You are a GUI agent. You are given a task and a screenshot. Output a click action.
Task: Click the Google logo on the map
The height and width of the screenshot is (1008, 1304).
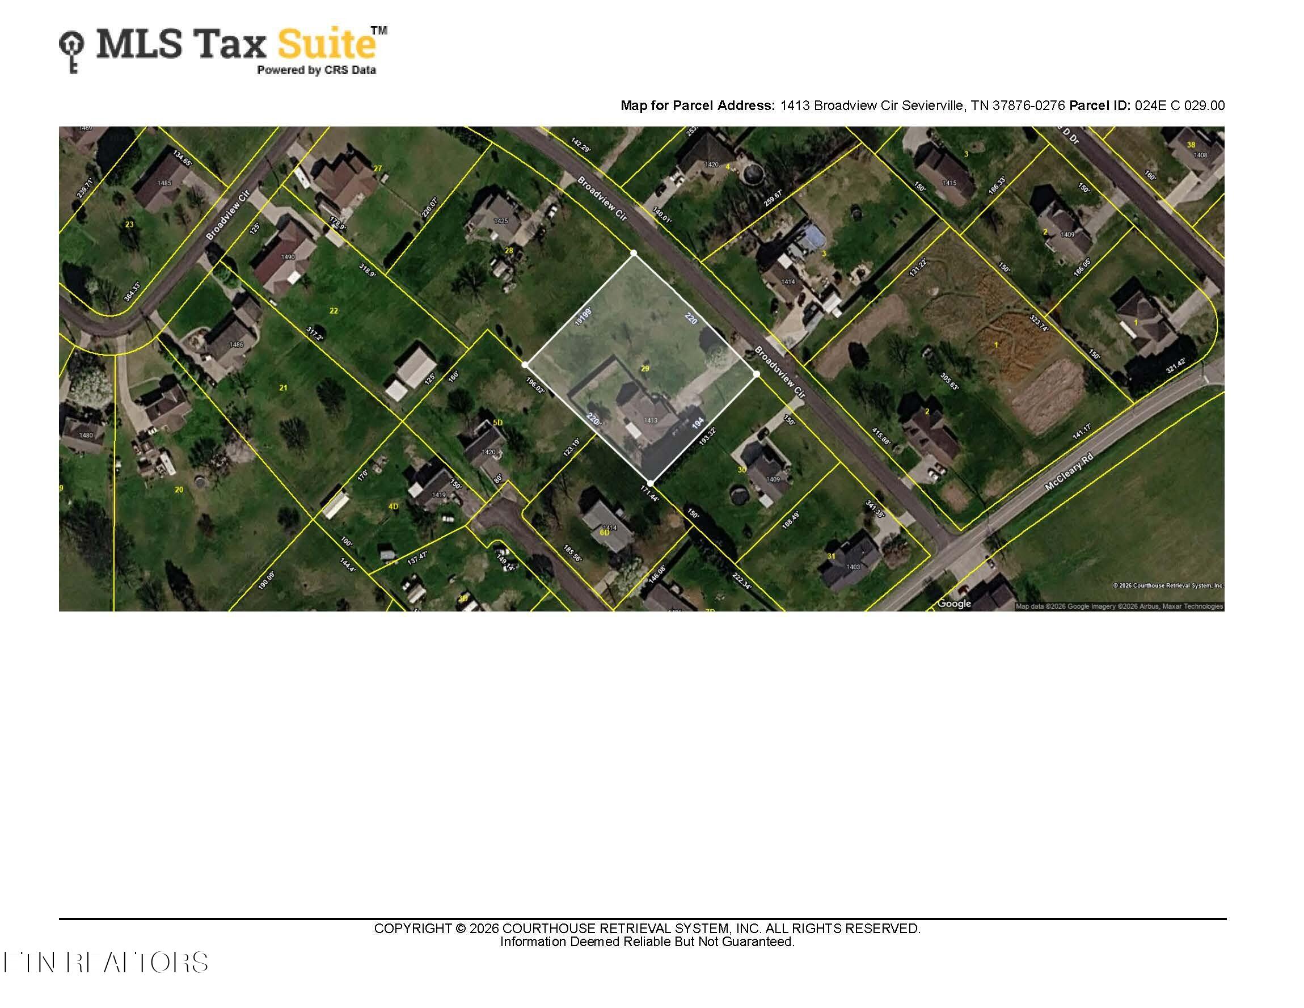[x=954, y=604]
